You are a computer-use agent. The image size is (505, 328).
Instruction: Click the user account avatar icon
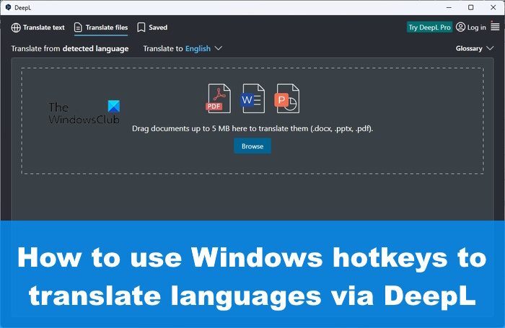click(460, 27)
